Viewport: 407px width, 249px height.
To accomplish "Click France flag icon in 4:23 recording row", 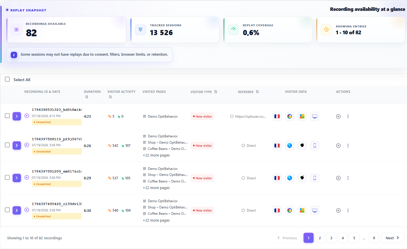I will click(277, 116).
